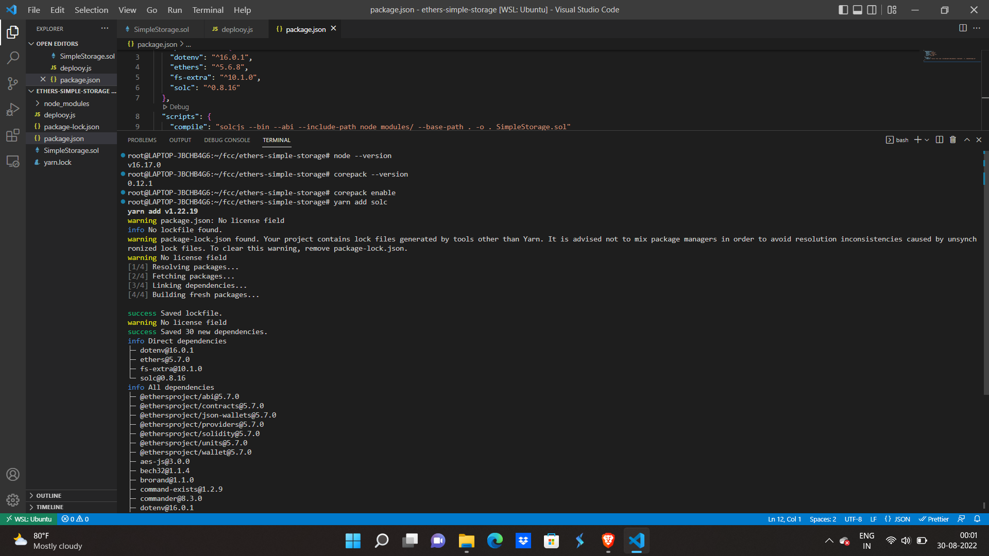
Task: Click the WSL: Ubuntu remote indicator
Action: 29,519
